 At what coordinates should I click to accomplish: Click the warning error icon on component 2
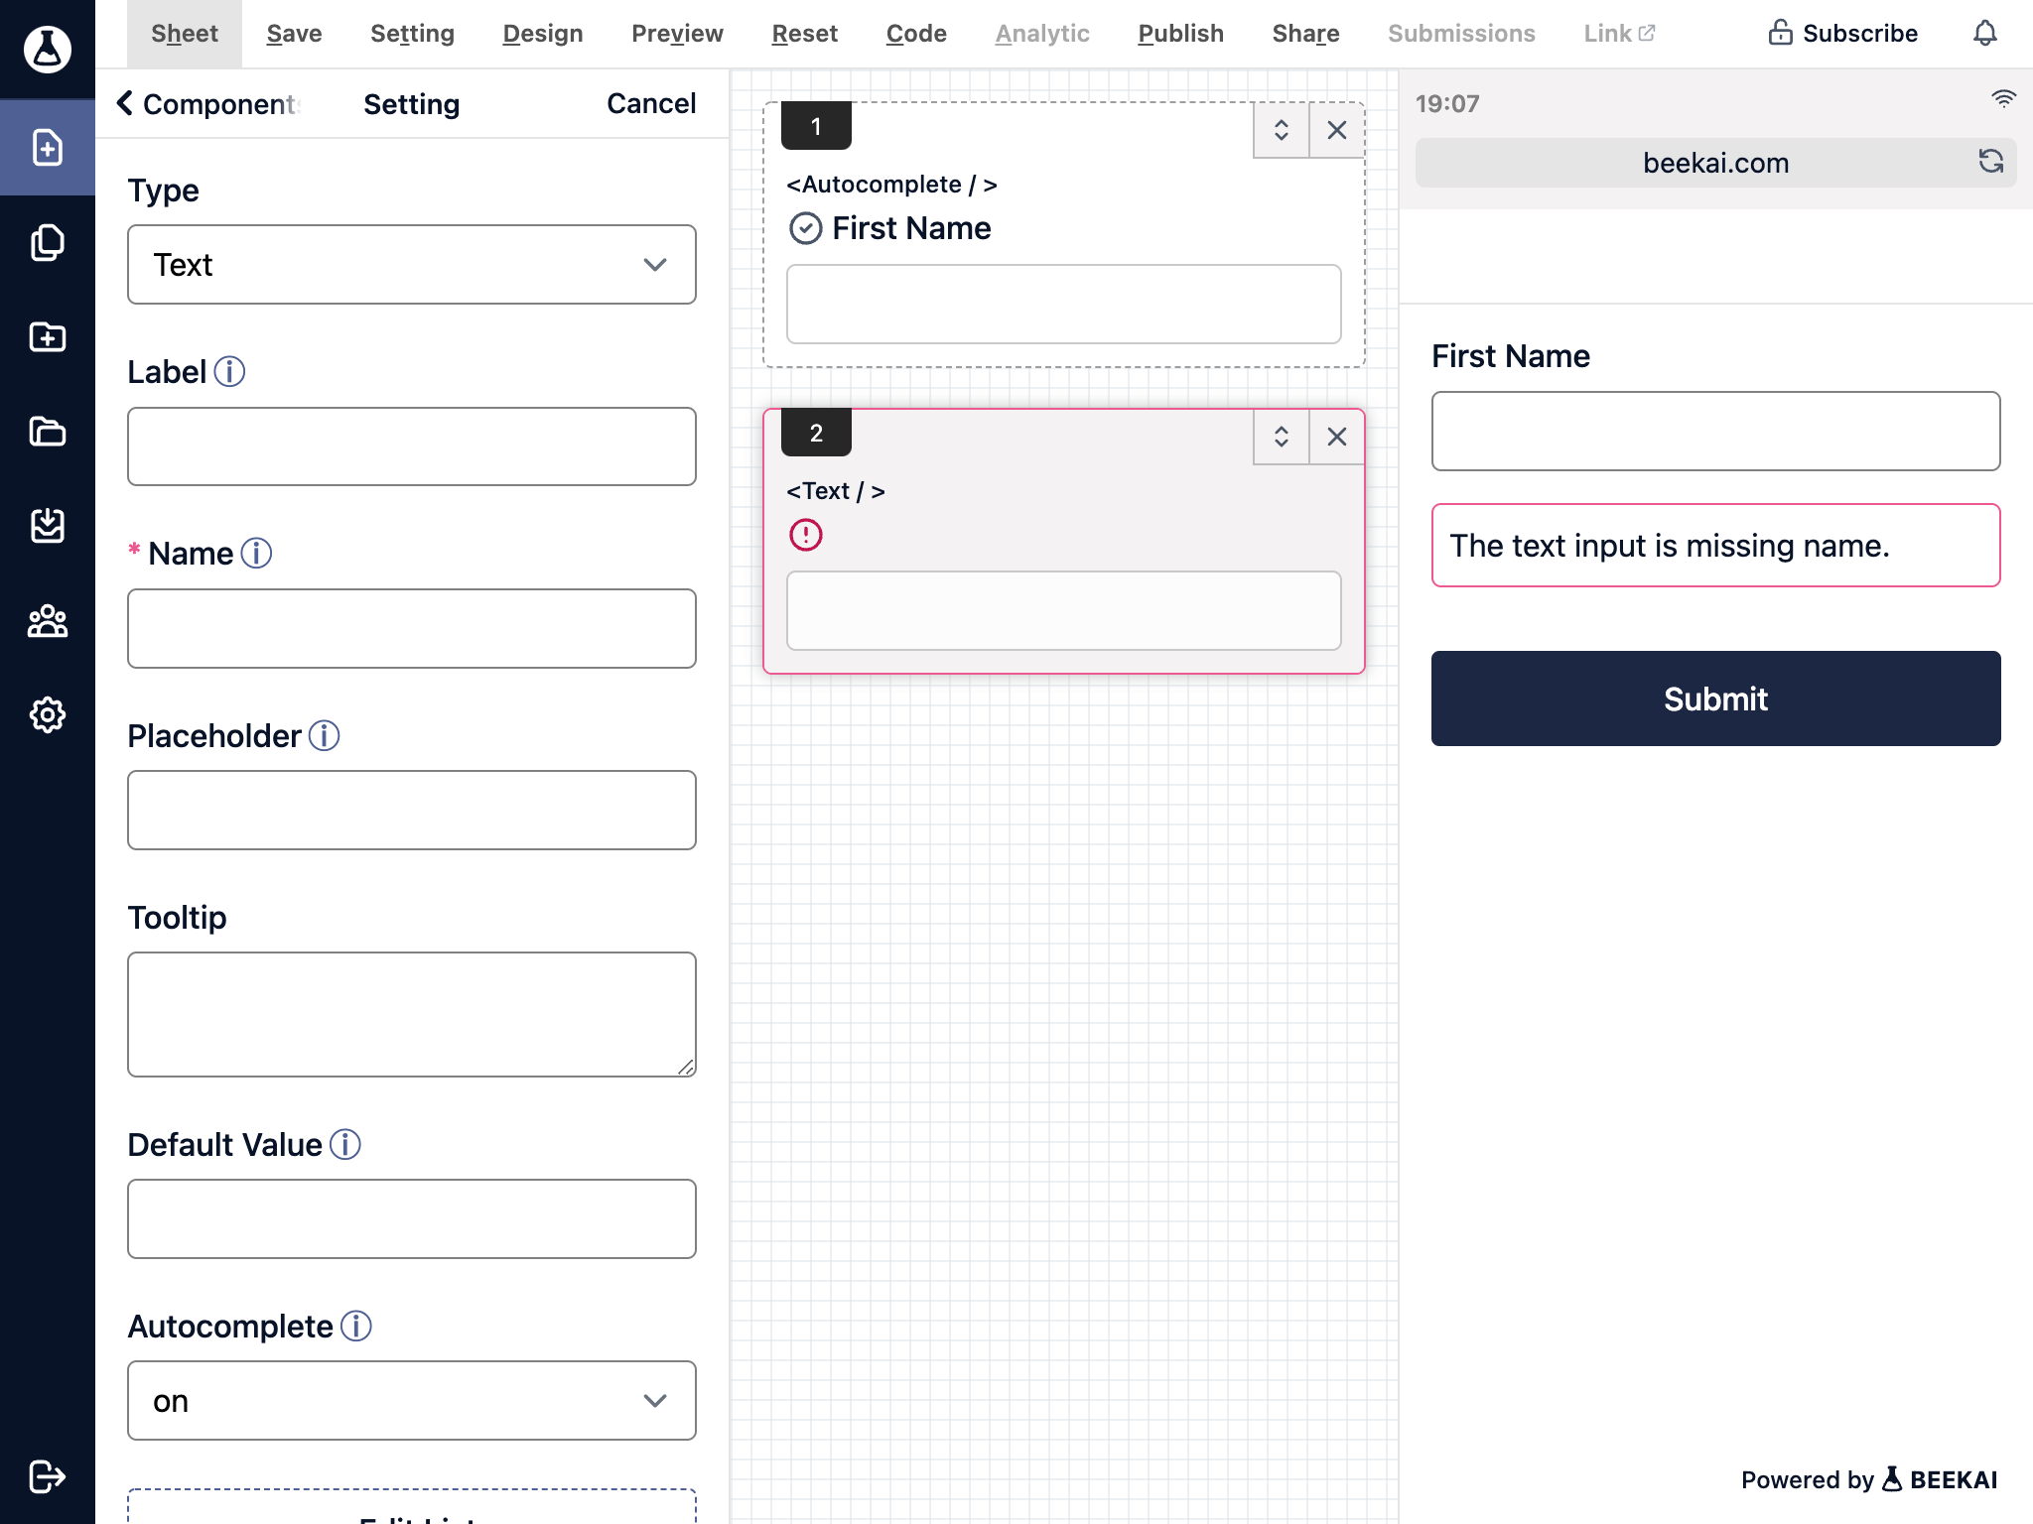pos(805,533)
